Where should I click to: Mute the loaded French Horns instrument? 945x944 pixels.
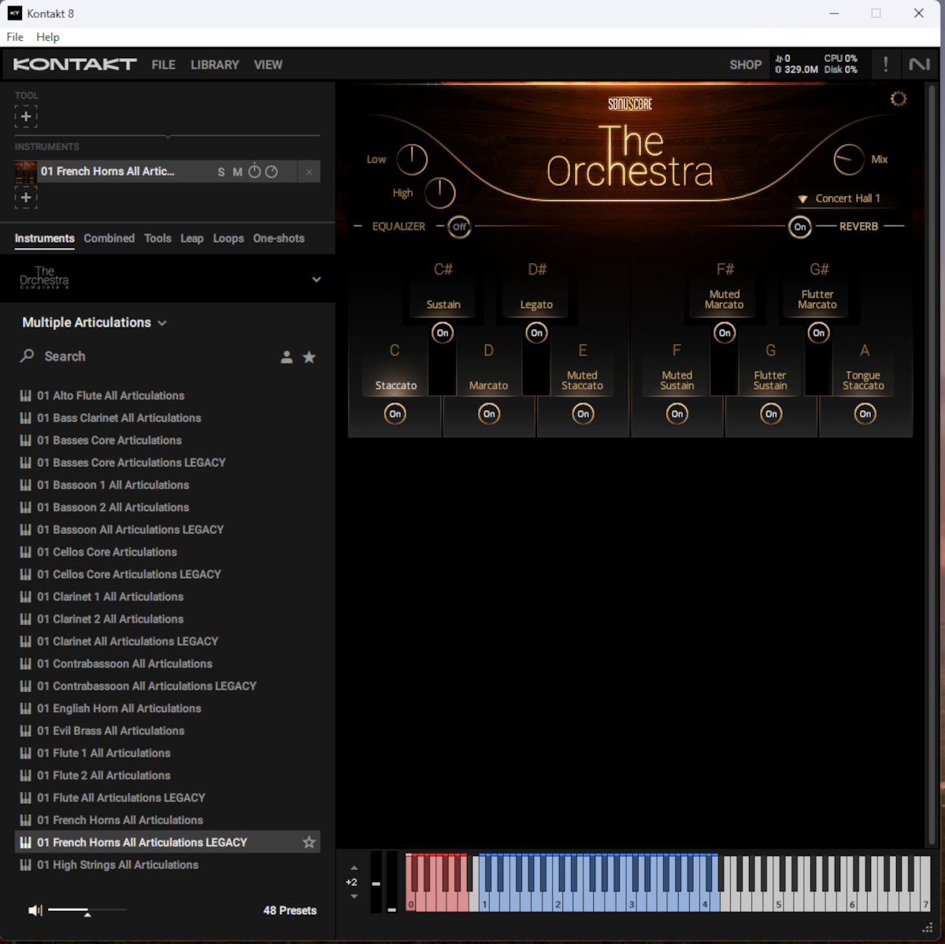(x=237, y=172)
